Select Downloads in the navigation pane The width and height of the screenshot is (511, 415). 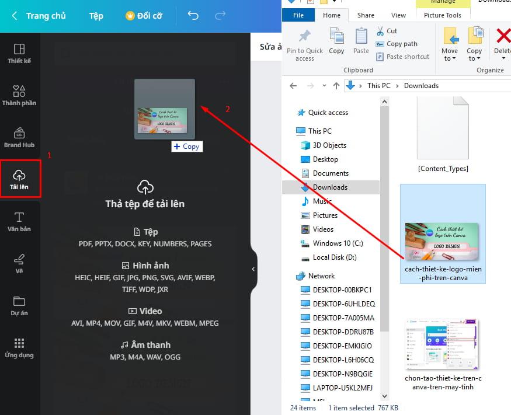(331, 187)
